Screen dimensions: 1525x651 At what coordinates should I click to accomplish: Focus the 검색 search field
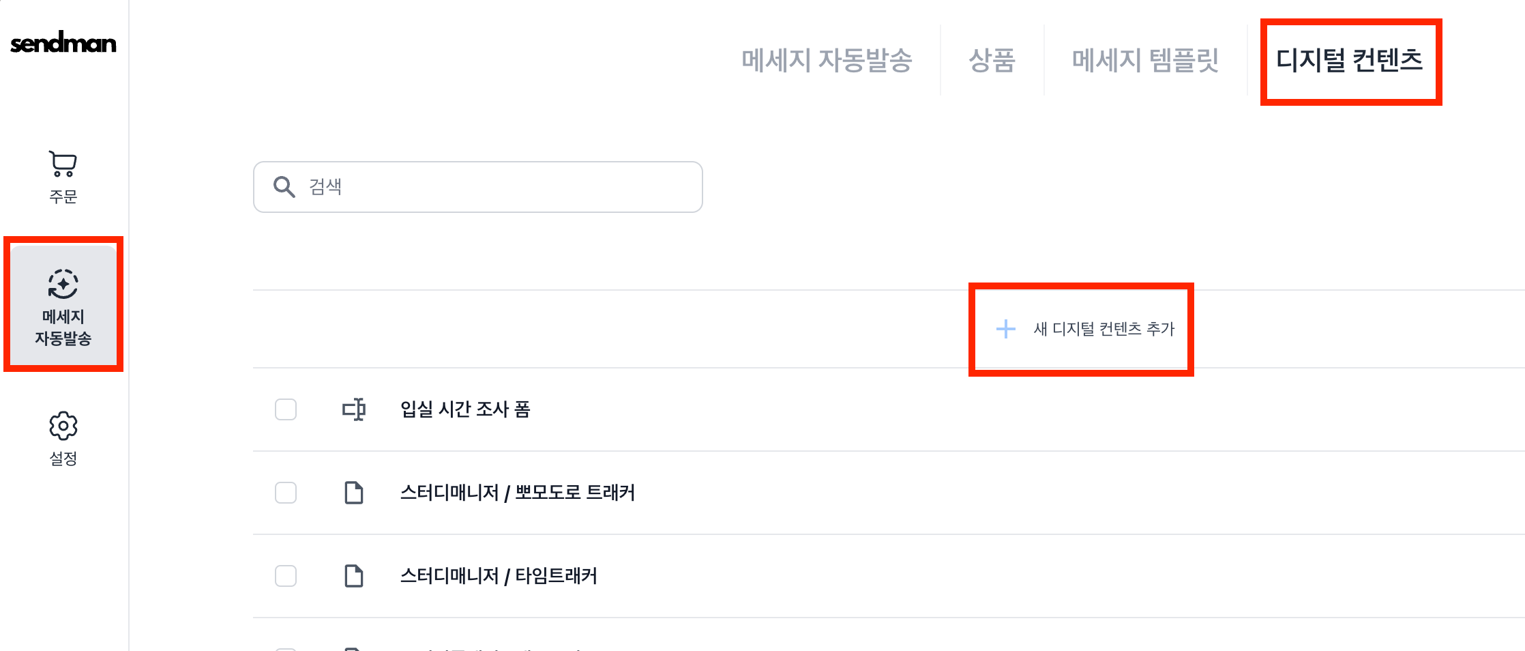498,187
